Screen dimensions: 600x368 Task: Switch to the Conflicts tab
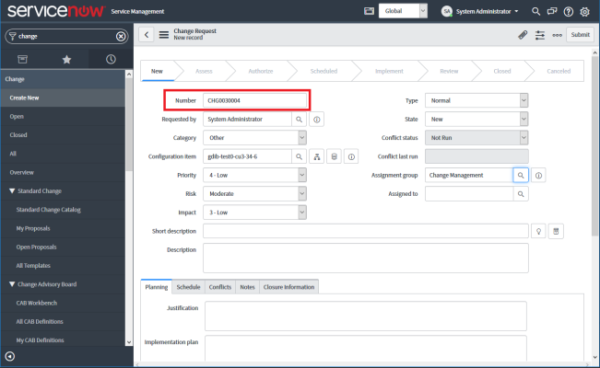point(220,287)
